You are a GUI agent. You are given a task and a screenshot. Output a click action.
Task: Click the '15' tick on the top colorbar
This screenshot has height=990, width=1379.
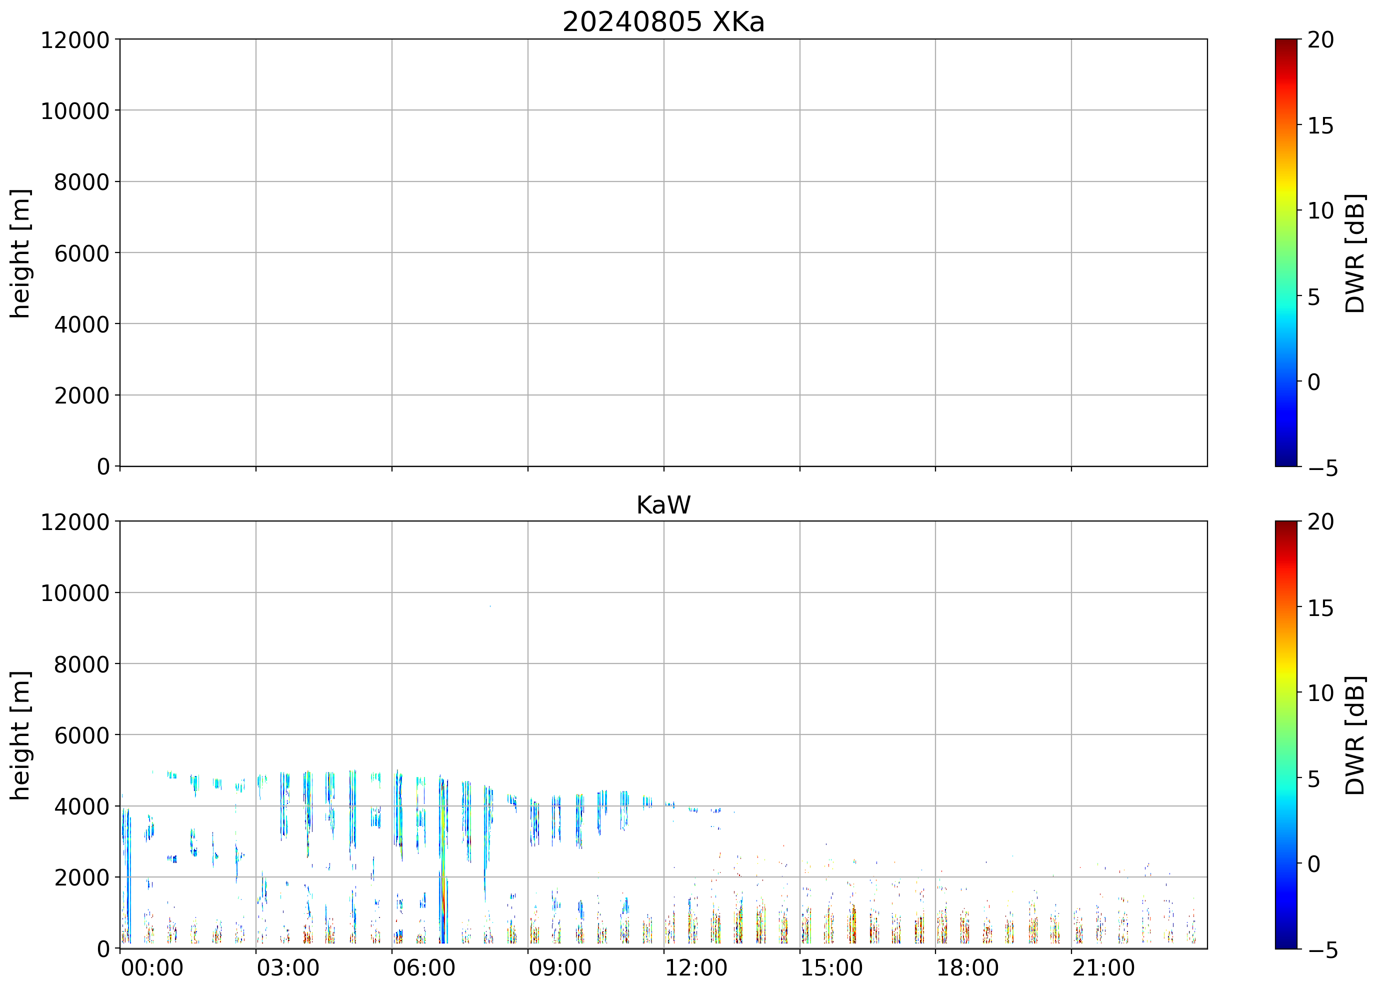pos(1320,126)
